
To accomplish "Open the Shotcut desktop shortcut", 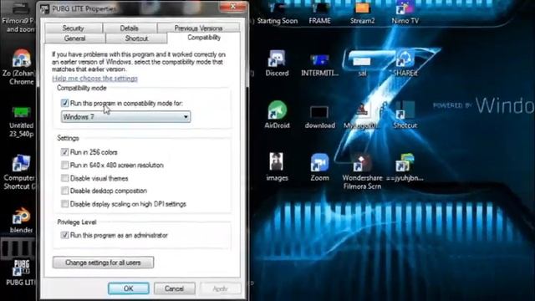I will click(405, 115).
